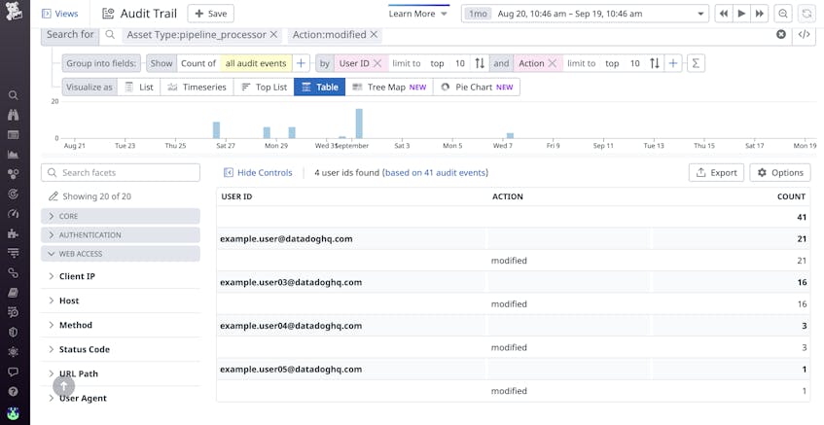Sort by the COUNT column header
The width and height of the screenshot is (824, 425).
(791, 196)
